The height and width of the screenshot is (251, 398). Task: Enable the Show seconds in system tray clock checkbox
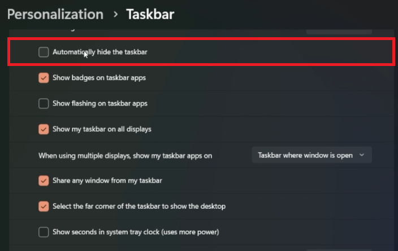click(x=44, y=232)
